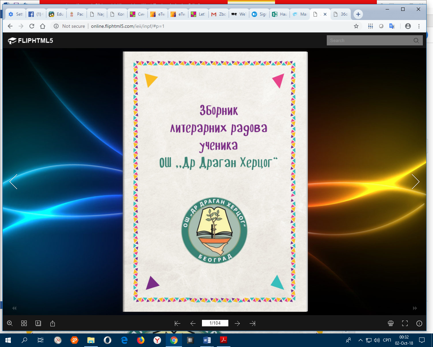The image size is (433, 347).
Task: Open File Explorer from taskbar
Action: 91,340
